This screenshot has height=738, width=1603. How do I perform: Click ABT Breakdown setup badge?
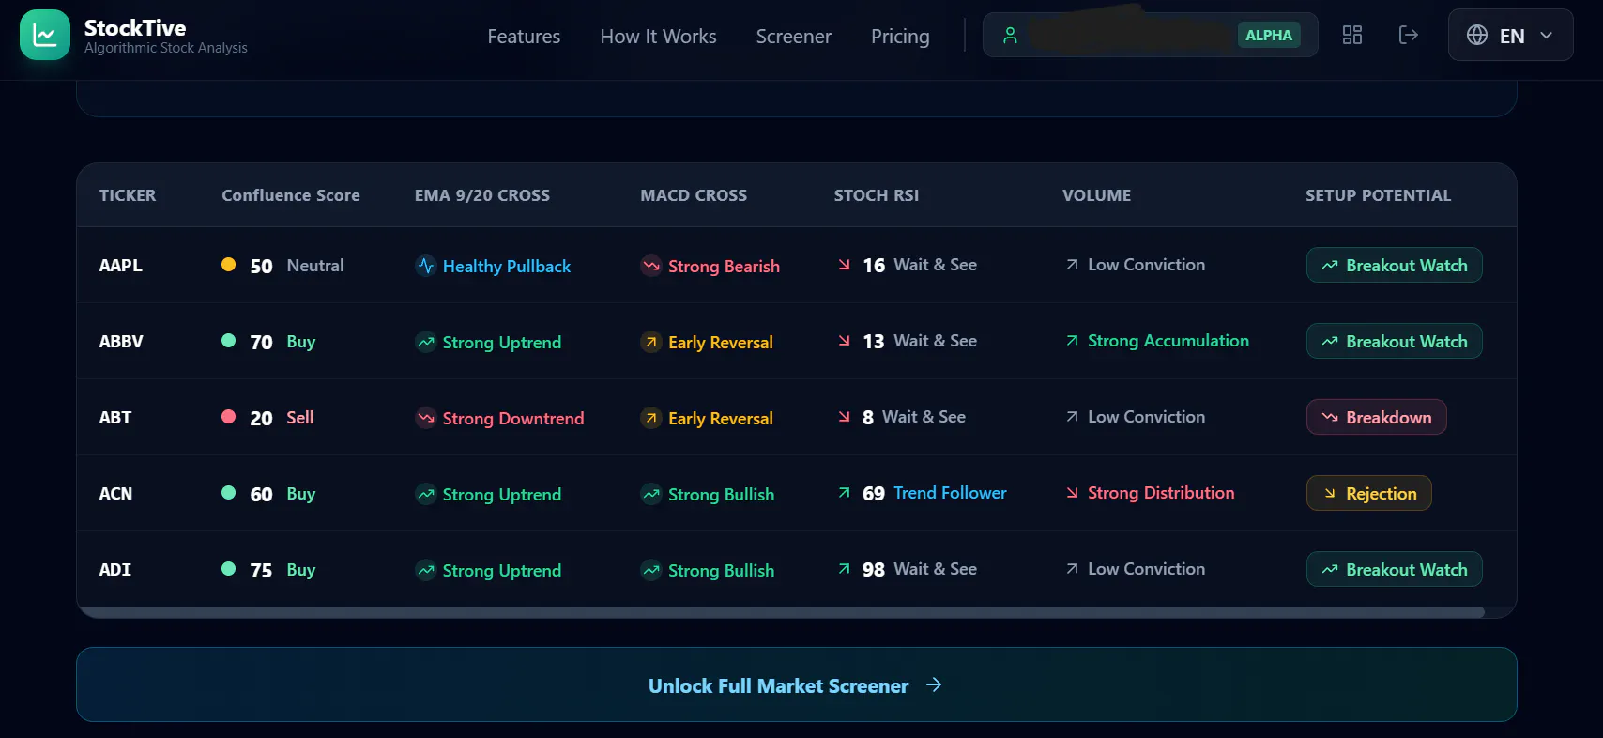click(1376, 417)
